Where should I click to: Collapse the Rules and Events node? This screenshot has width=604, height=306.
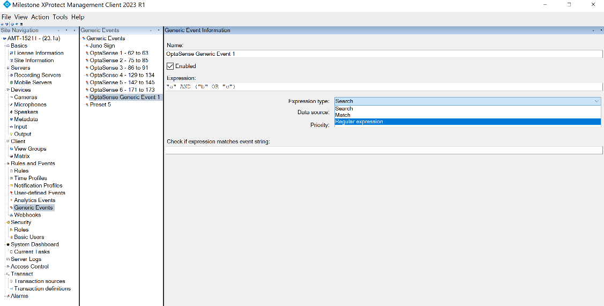tap(5, 163)
